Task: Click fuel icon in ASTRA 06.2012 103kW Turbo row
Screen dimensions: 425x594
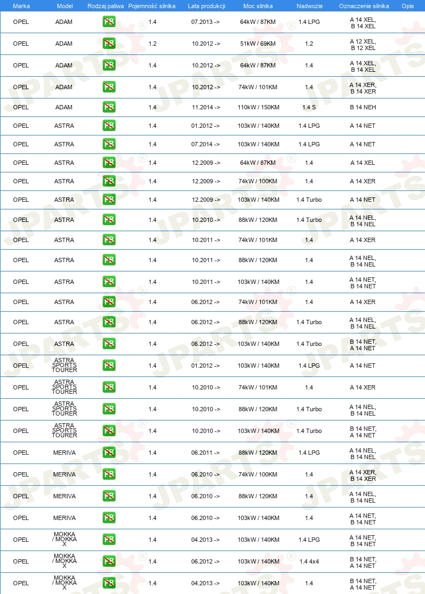Action: click(x=109, y=344)
